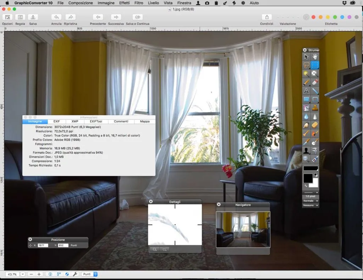
Task: Open the zoom percentage dropdown
Action: 23,274
